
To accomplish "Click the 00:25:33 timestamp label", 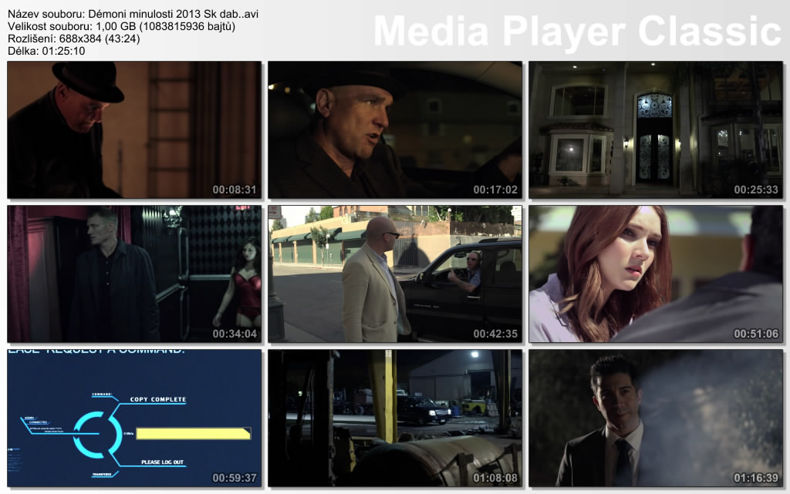I will click(x=756, y=190).
